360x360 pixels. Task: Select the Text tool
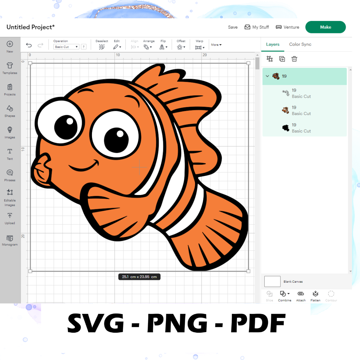click(x=10, y=154)
